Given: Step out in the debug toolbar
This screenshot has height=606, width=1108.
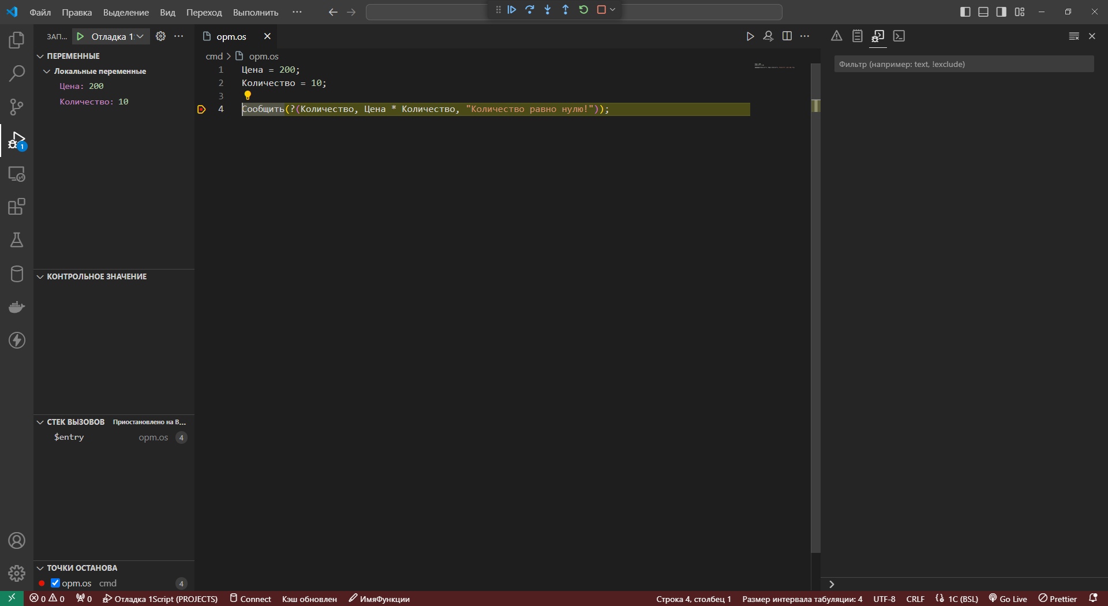Looking at the screenshot, I should click(566, 10).
